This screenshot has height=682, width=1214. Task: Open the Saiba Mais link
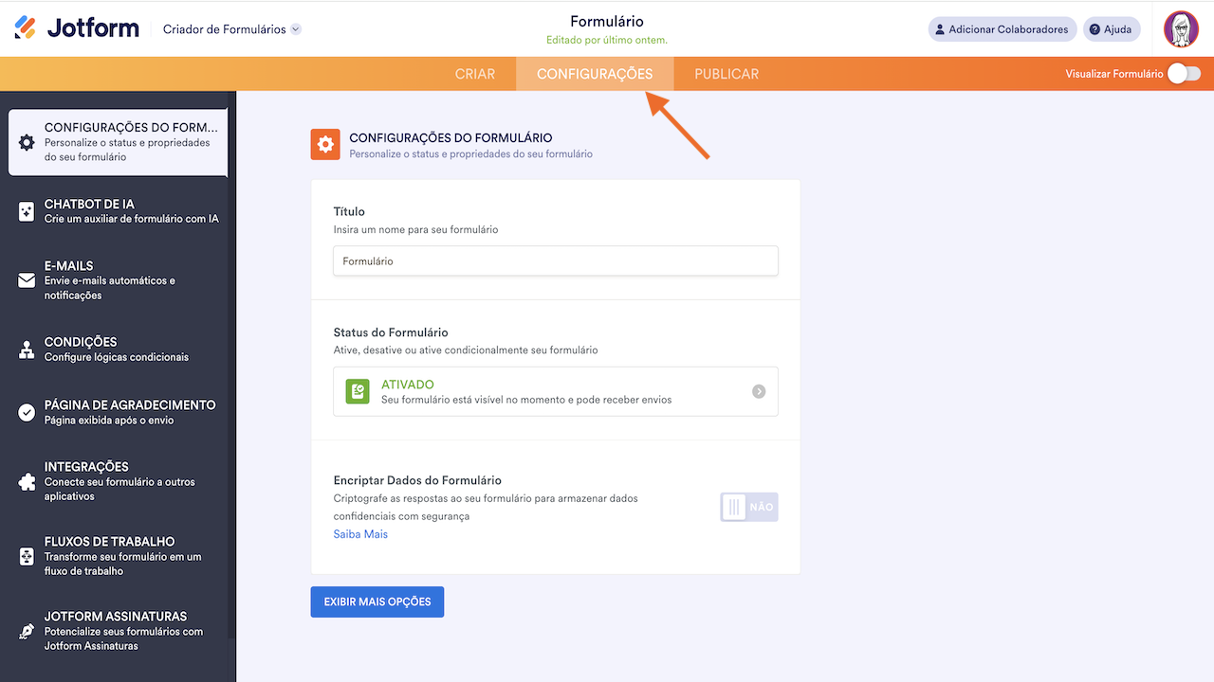pos(360,533)
